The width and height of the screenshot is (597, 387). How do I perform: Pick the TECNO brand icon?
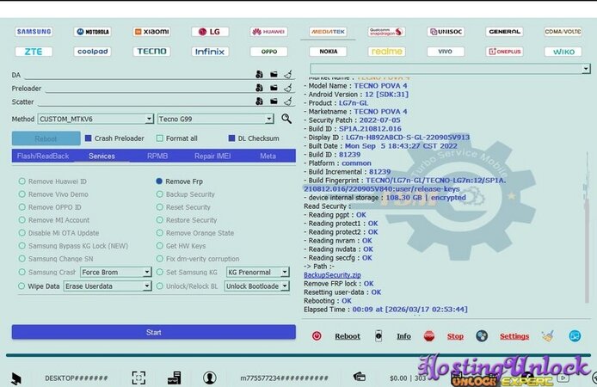151,52
